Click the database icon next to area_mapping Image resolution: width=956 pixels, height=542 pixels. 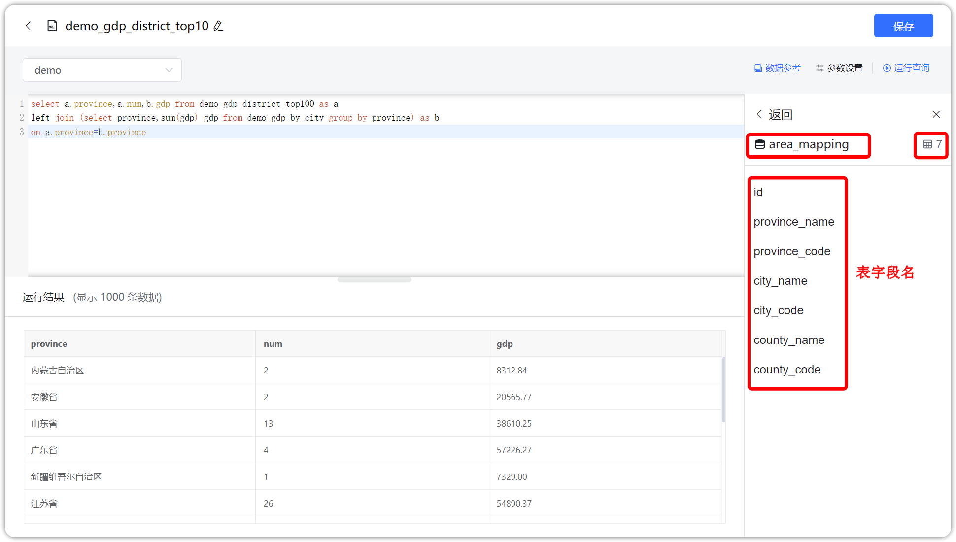tap(760, 144)
